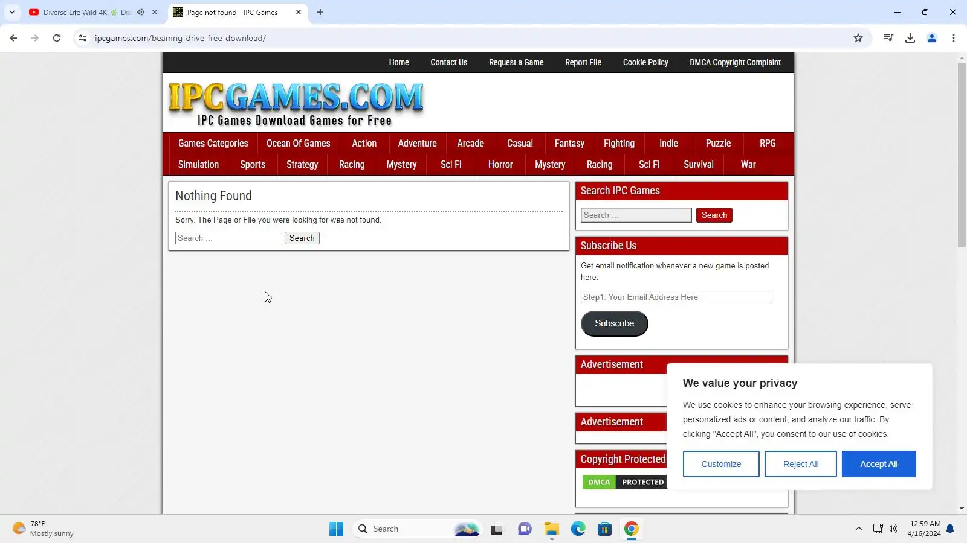The height and width of the screenshot is (543, 967).
Task: Open the notification bell in tray
Action: (950, 529)
